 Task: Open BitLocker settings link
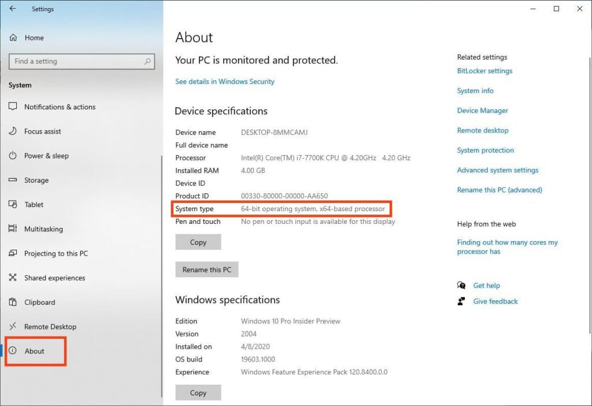pos(484,71)
